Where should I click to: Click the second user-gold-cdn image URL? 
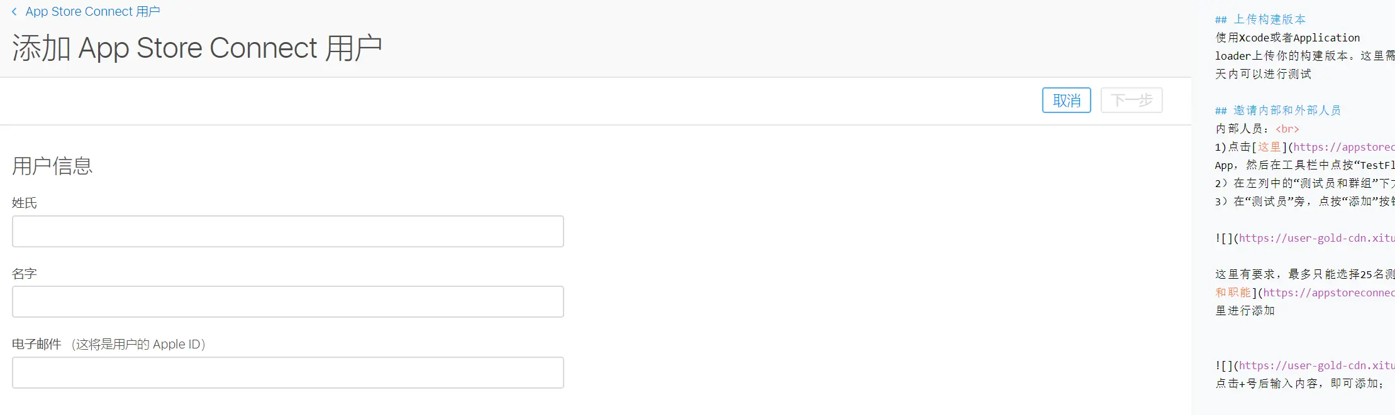(1317, 365)
